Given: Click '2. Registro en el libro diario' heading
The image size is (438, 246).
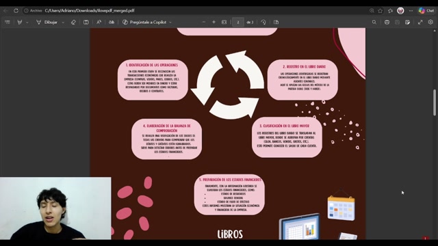Looking at the screenshot, I should 304,67.
